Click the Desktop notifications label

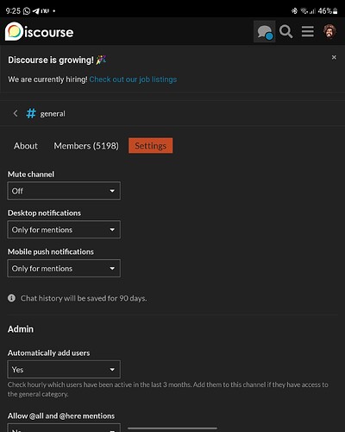[44, 213]
